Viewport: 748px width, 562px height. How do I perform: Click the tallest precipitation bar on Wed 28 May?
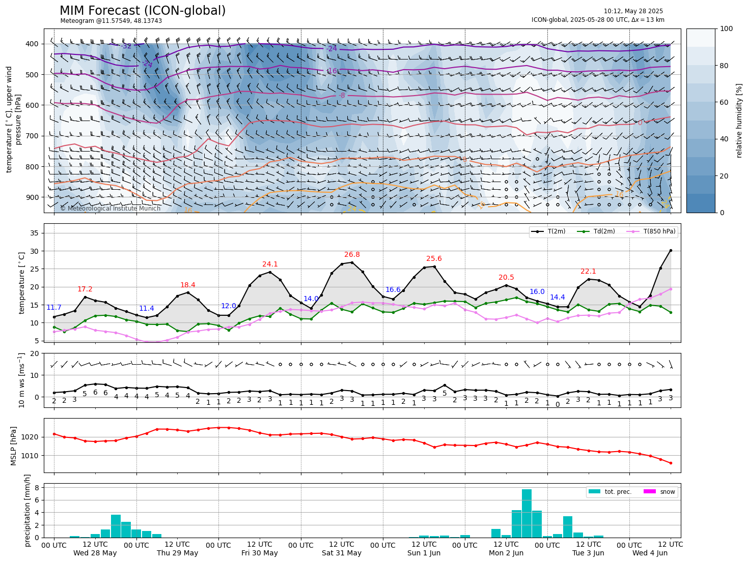(x=116, y=526)
